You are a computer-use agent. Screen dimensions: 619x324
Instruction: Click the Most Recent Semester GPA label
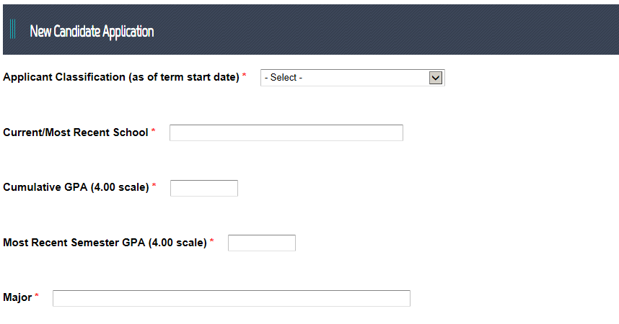pyautogui.click(x=105, y=243)
